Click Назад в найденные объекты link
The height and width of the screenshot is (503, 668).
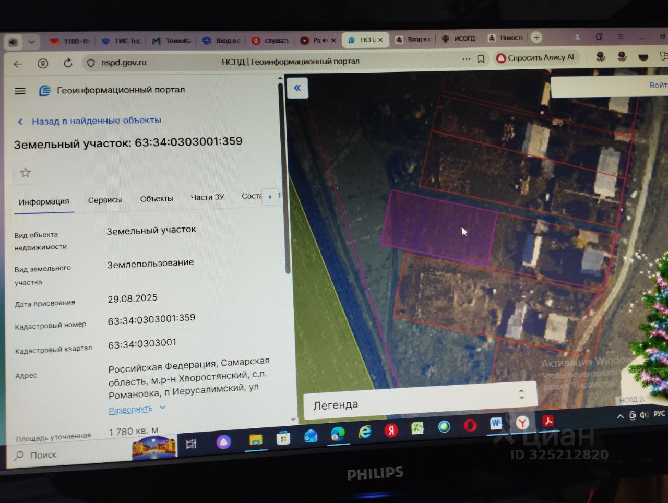tap(96, 121)
